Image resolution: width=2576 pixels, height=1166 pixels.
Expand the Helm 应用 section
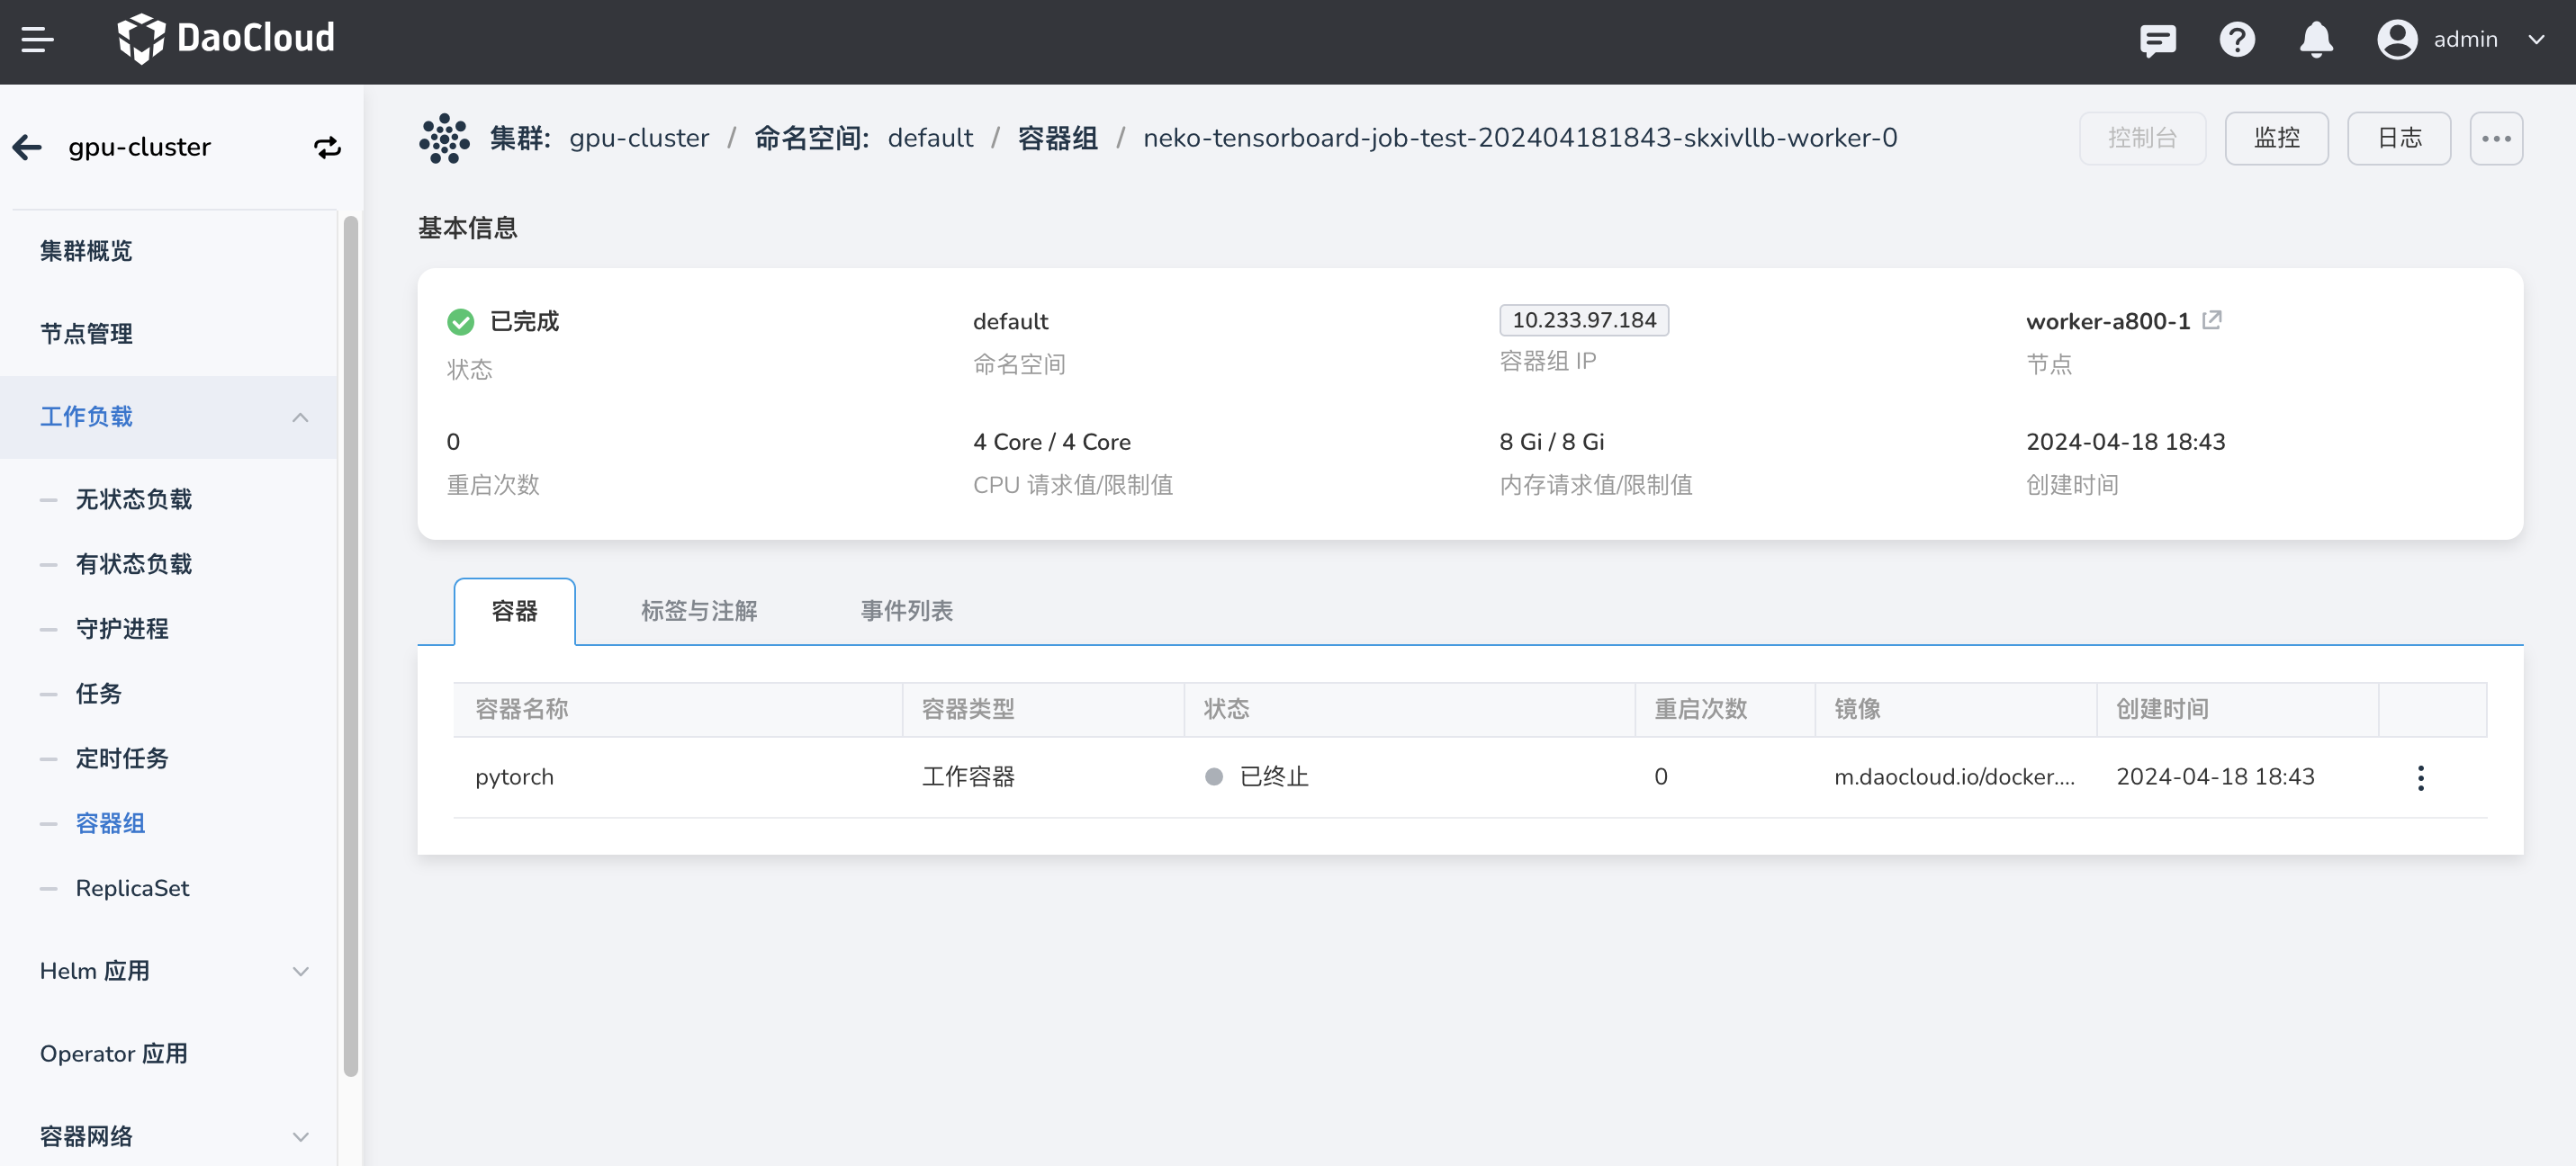(300, 971)
